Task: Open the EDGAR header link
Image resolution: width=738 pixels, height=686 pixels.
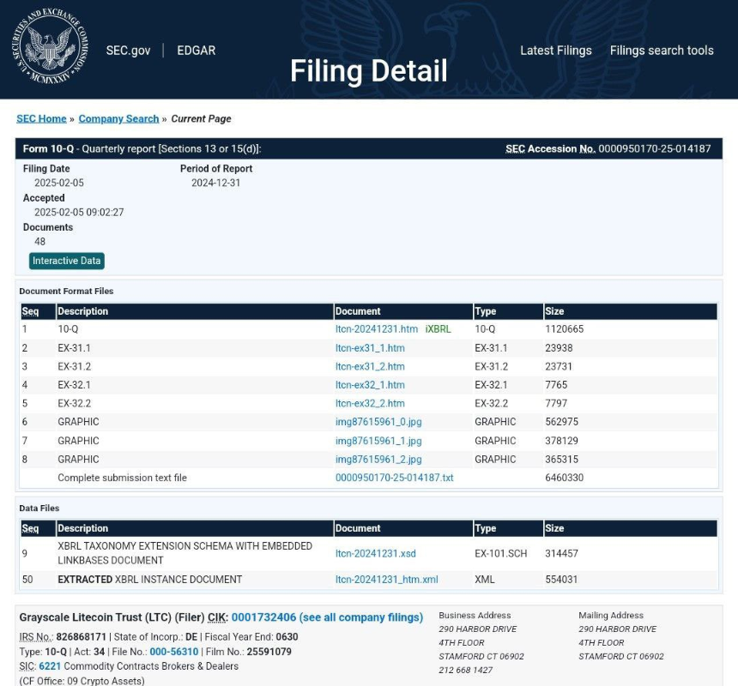Action: tap(197, 51)
